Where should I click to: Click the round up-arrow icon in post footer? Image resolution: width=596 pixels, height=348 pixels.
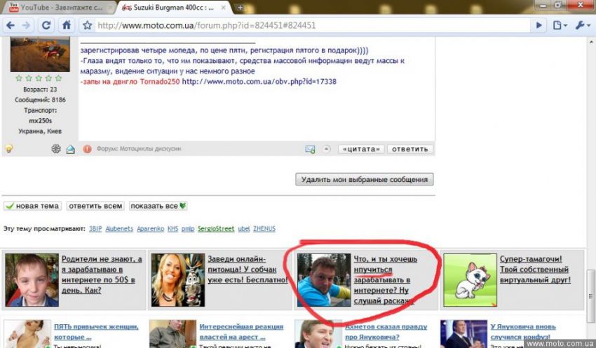click(x=326, y=149)
